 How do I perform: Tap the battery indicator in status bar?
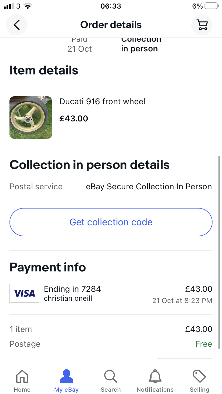211,6
